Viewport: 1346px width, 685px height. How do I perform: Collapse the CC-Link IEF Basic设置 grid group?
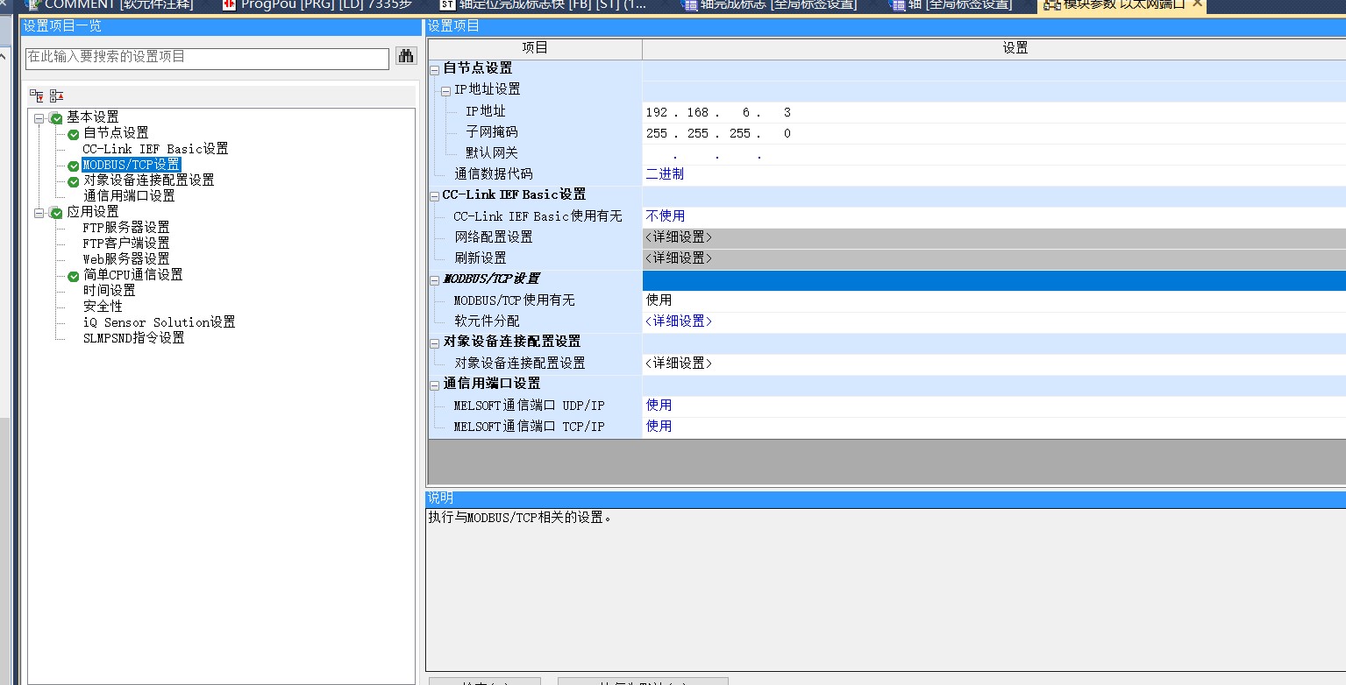pos(435,195)
